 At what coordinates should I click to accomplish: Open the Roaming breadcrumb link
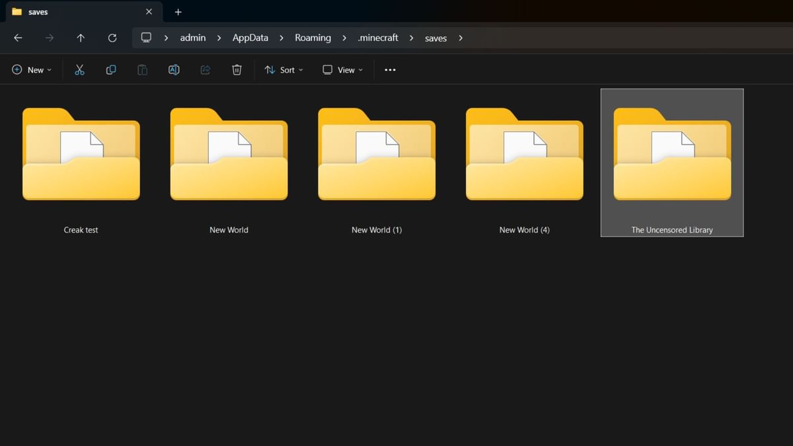pos(313,38)
